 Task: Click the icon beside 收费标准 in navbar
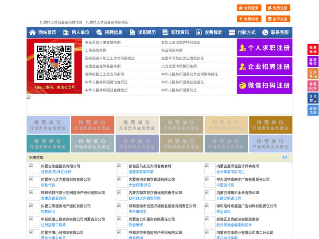pos(198,32)
